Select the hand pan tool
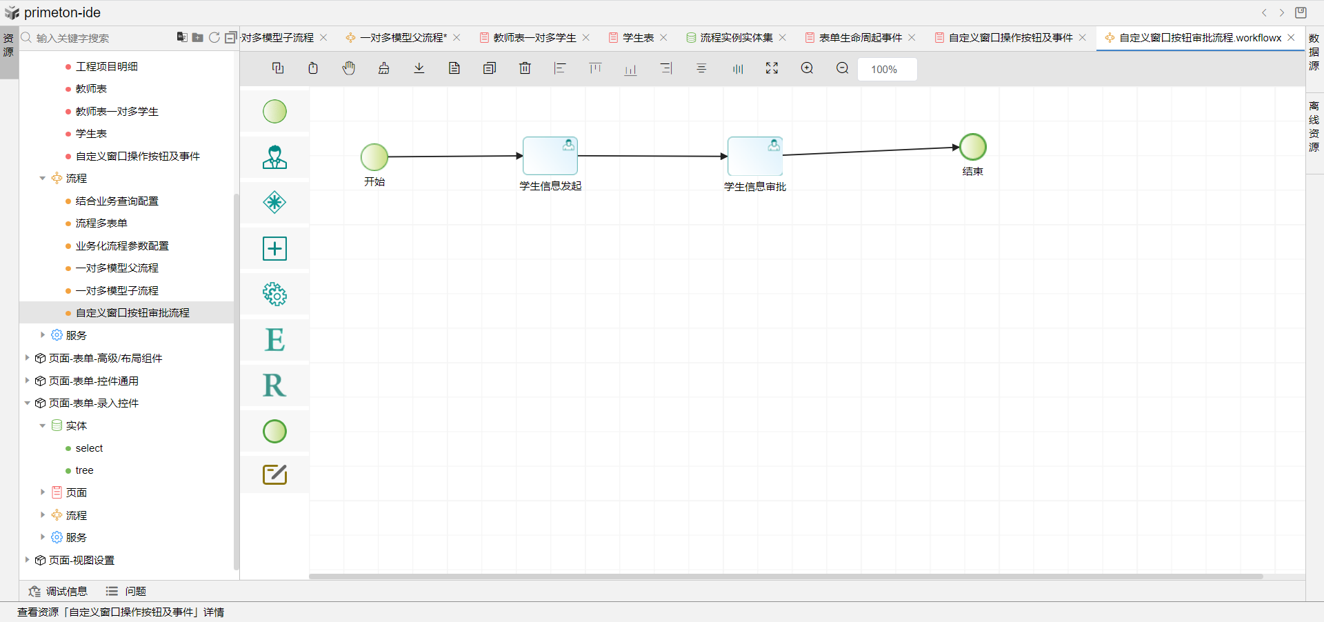This screenshot has height=622, width=1324. click(349, 68)
